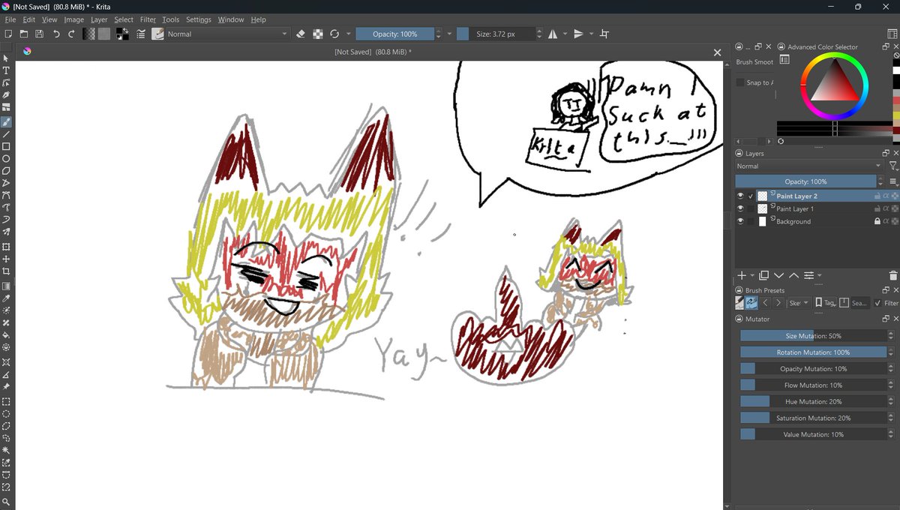900x510 pixels.
Task: Open brush preset chooser in toolbar
Action: tap(157, 34)
